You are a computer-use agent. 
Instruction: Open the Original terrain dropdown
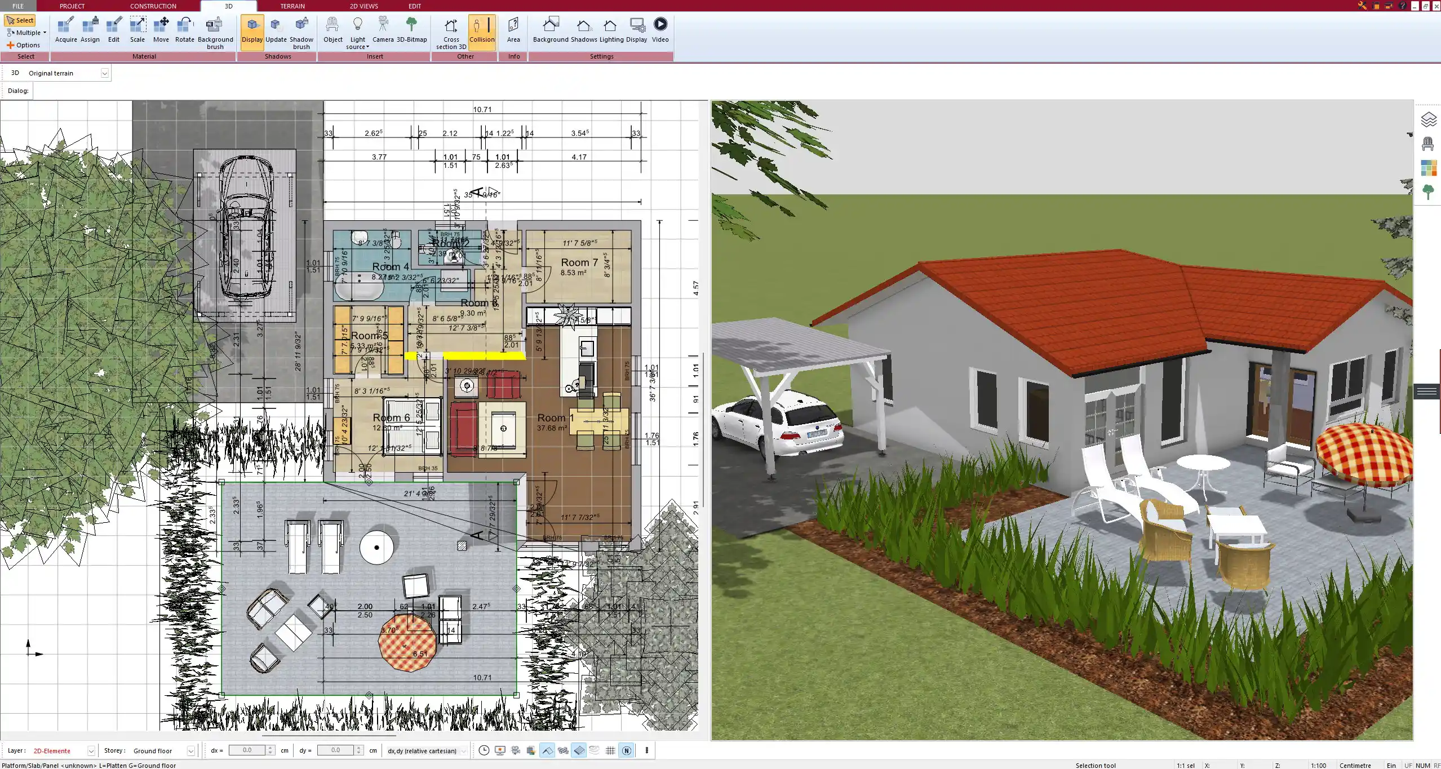[105, 73]
